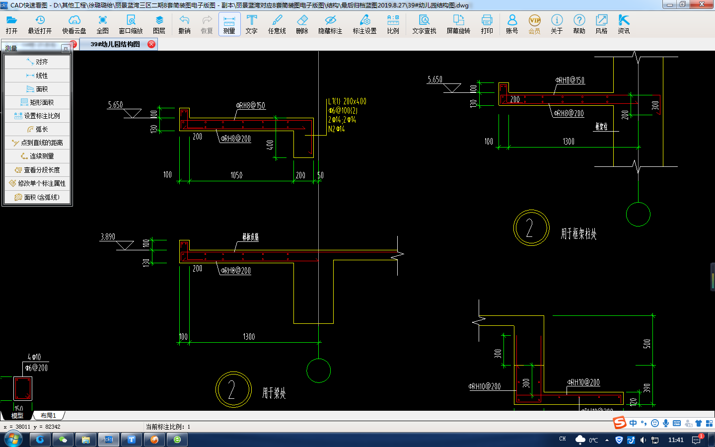The image size is (715, 447).
Task: Choose 面积(含弧线) area with arcs
Action: click(37, 197)
